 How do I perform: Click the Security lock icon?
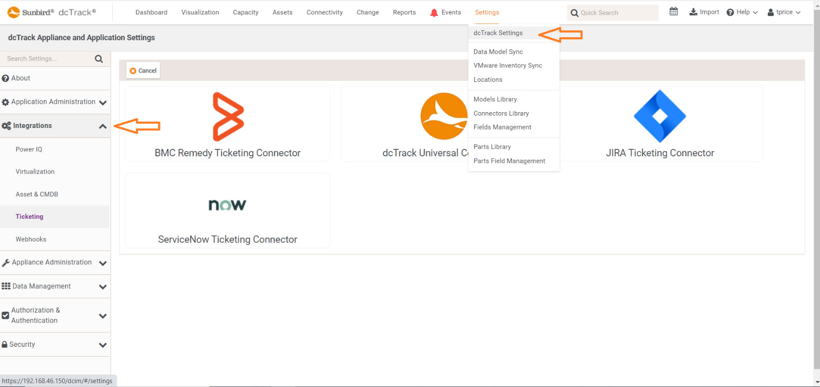pyautogui.click(x=4, y=344)
